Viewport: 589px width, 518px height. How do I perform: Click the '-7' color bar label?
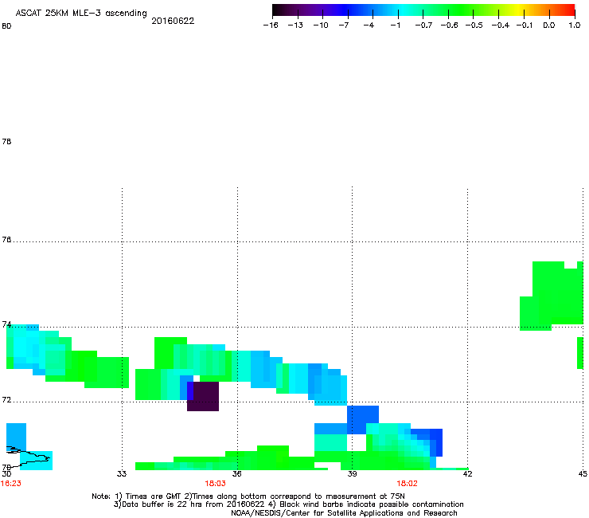click(344, 26)
